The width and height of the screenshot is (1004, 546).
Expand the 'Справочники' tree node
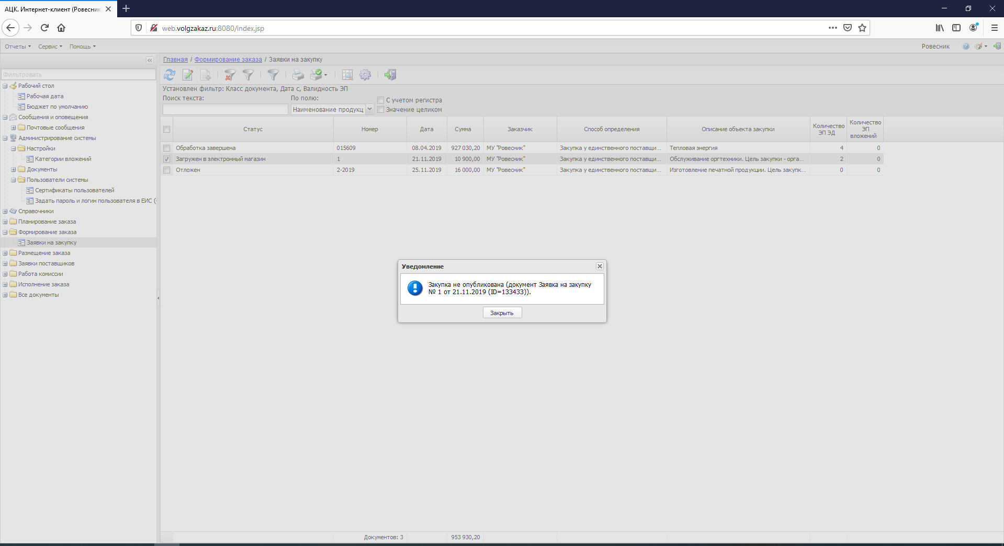[x=5, y=212]
